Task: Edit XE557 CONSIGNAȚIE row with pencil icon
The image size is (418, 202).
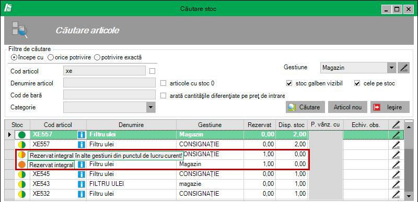Action: (396, 145)
